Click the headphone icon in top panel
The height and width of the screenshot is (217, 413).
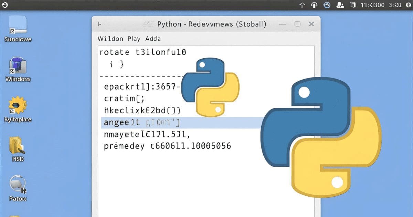[x=314, y=5]
